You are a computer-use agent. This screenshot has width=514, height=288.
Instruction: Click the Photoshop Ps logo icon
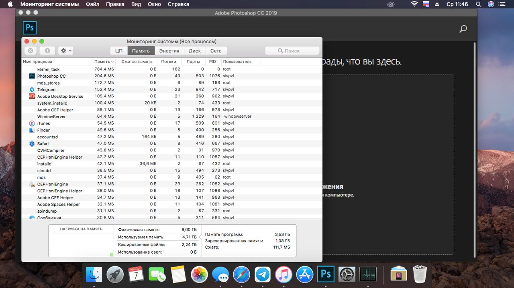(30, 28)
